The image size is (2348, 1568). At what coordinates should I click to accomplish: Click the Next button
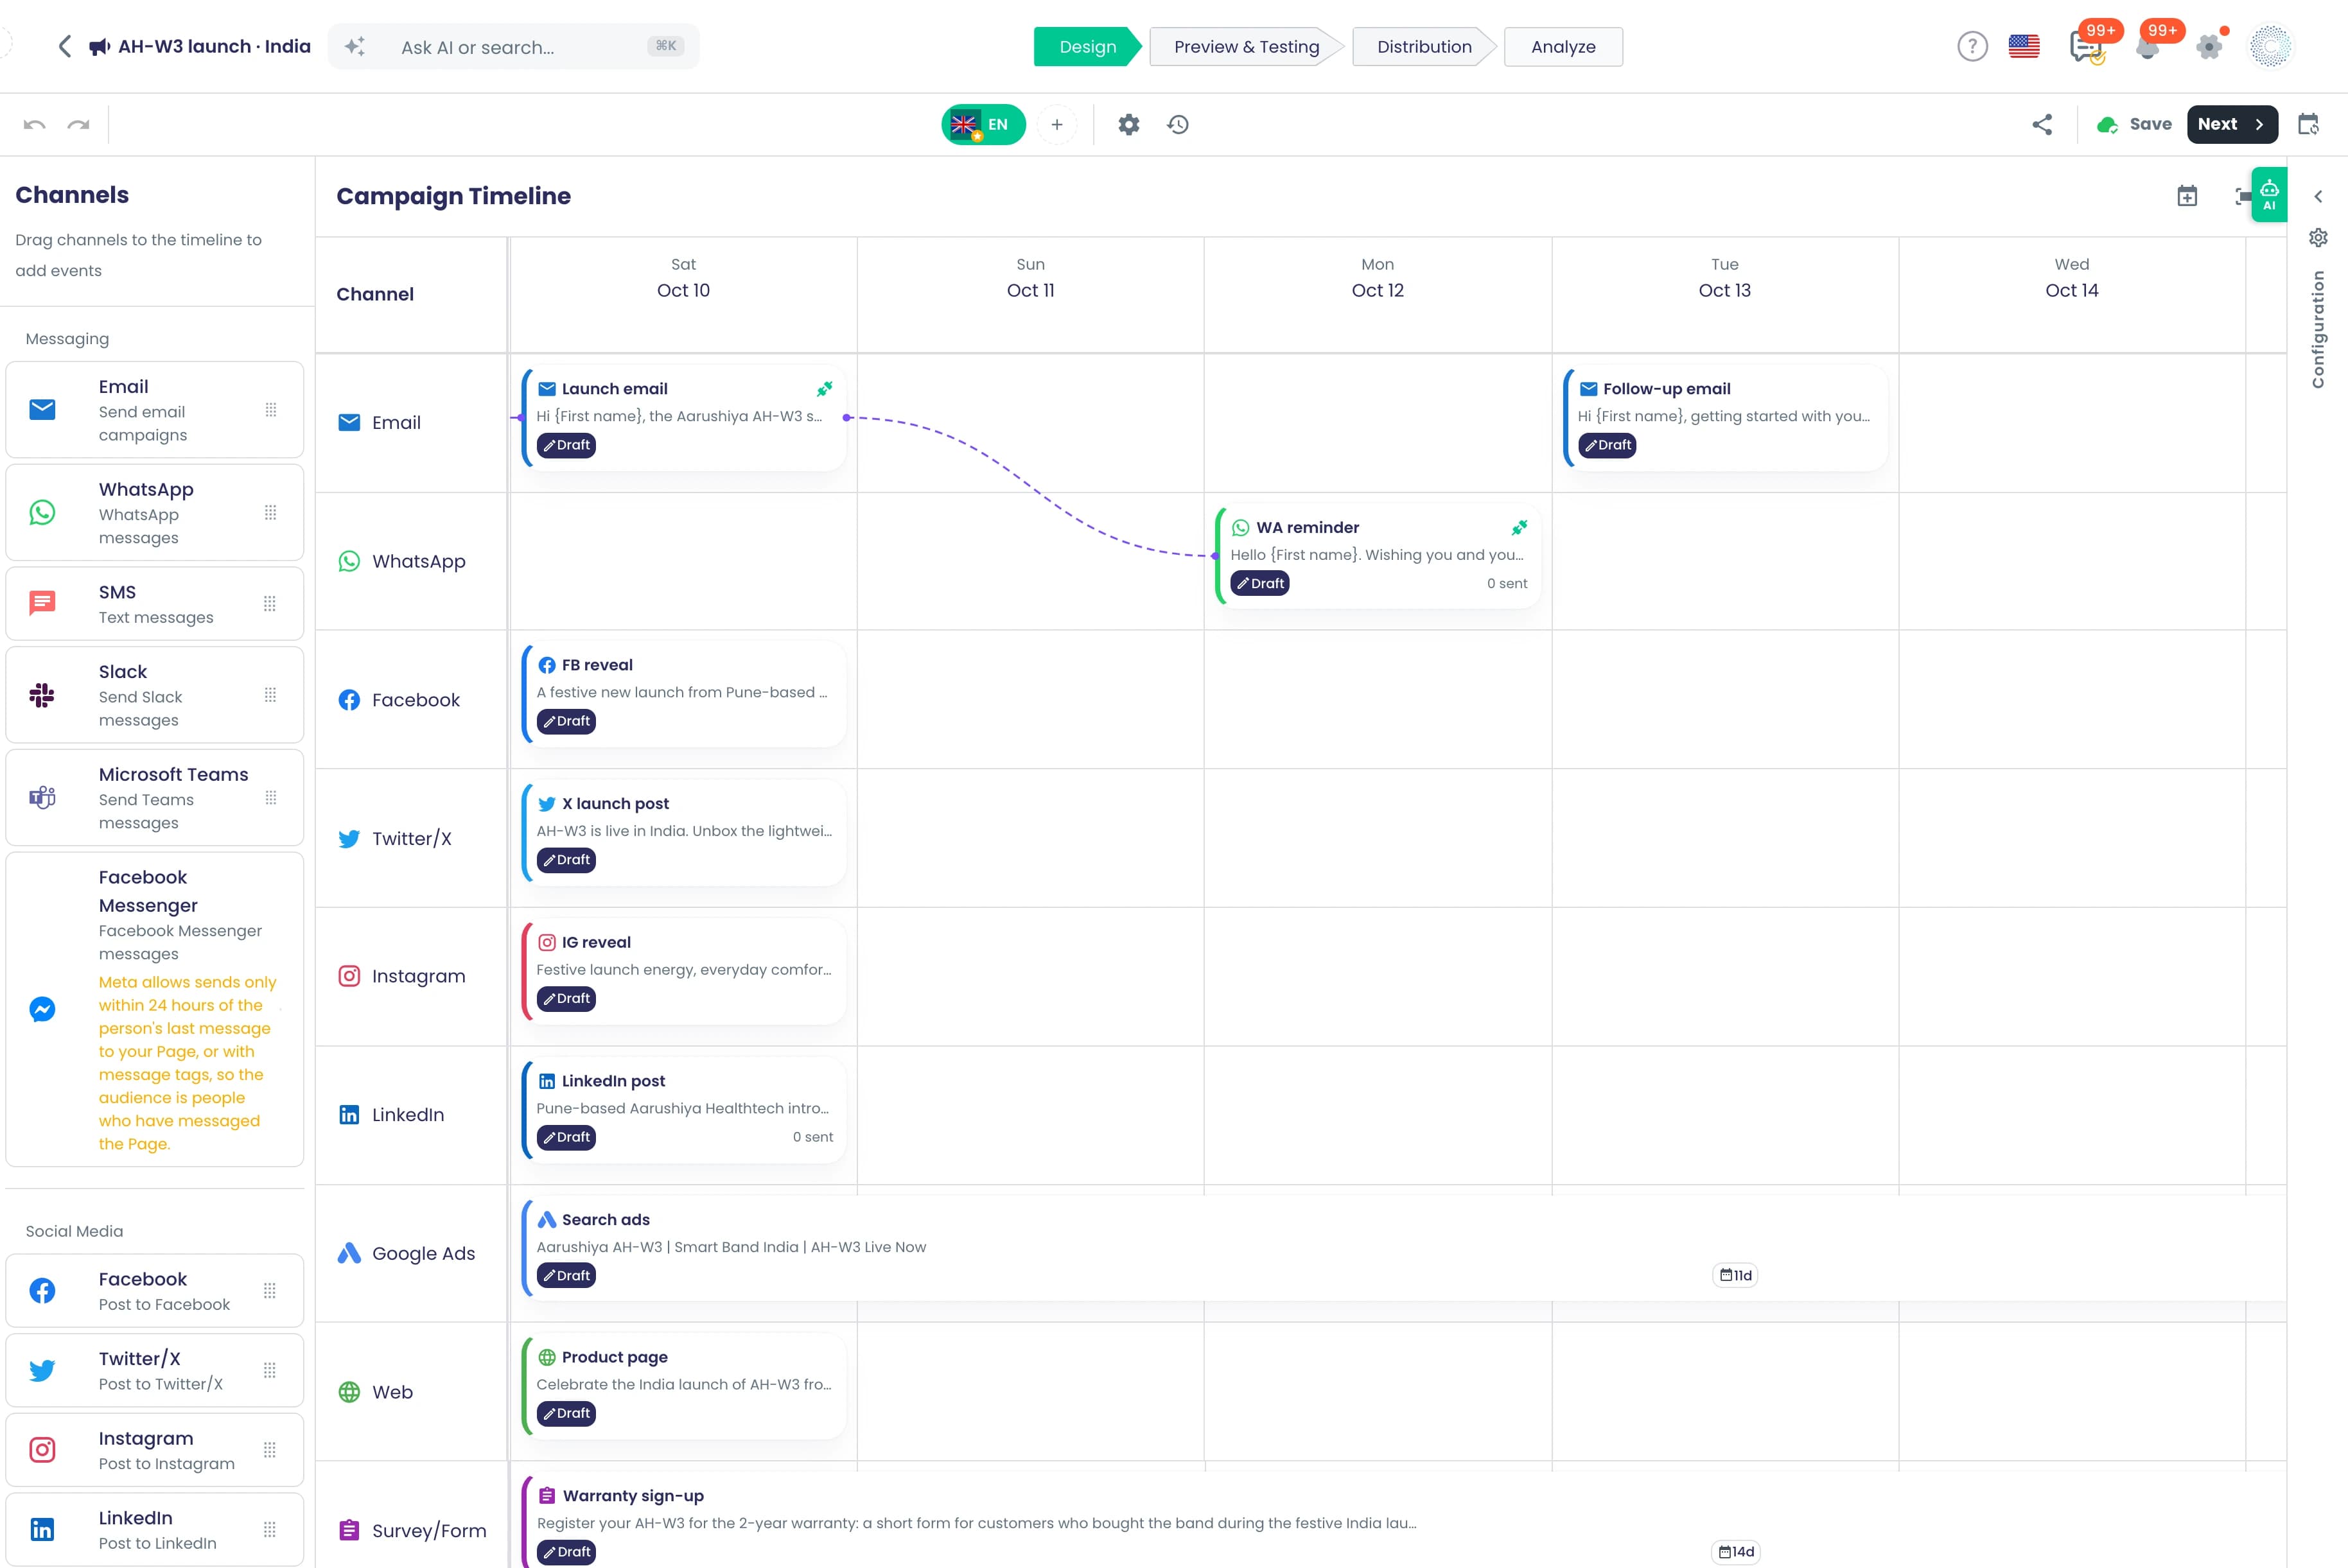click(x=2232, y=124)
